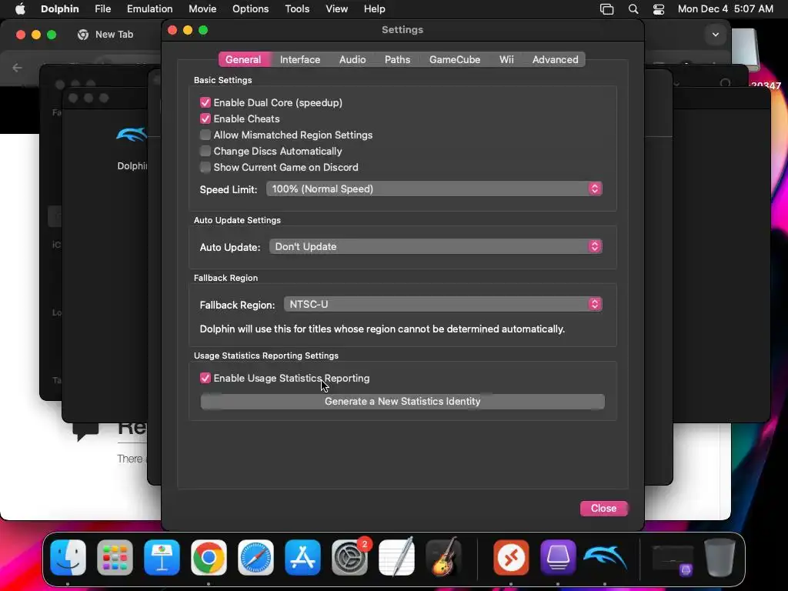Click the Usage Statistics Reporting Settings heading
This screenshot has height=591, width=788.
[x=266, y=356]
